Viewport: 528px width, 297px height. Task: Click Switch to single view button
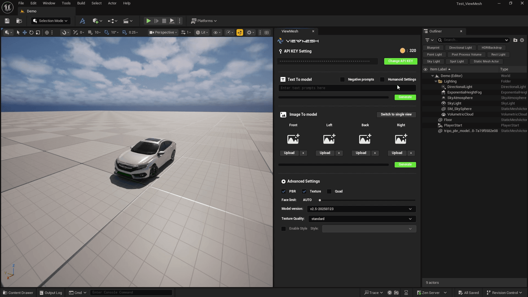click(x=396, y=114)
